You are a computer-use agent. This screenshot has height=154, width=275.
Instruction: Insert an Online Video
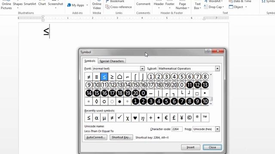click(97, 6)
